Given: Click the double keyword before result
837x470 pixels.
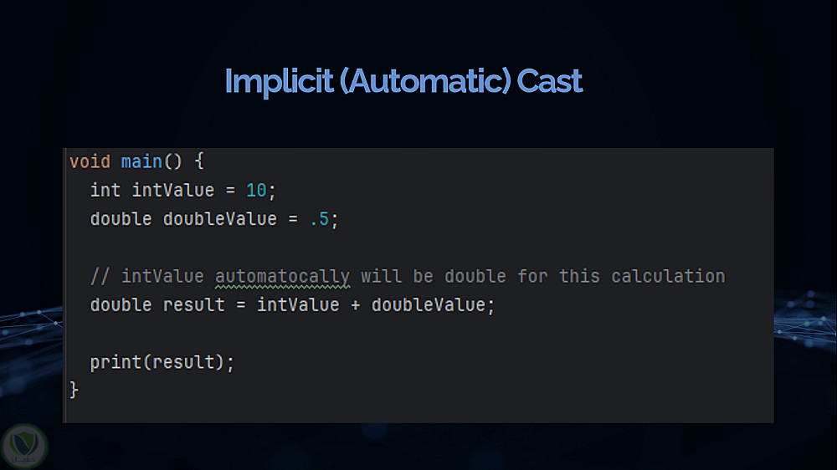Looking at the screenshot, I should 121,305.
